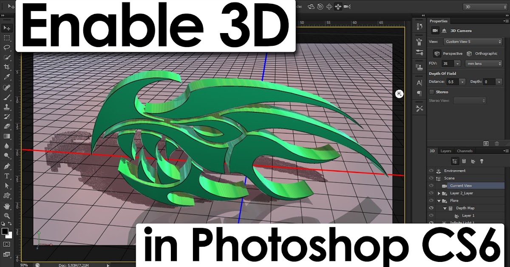Image resolution: width=510 pixels, height=267 pixels.
Task: Toggle visibility of Environment
Action: tap(432, 171)
